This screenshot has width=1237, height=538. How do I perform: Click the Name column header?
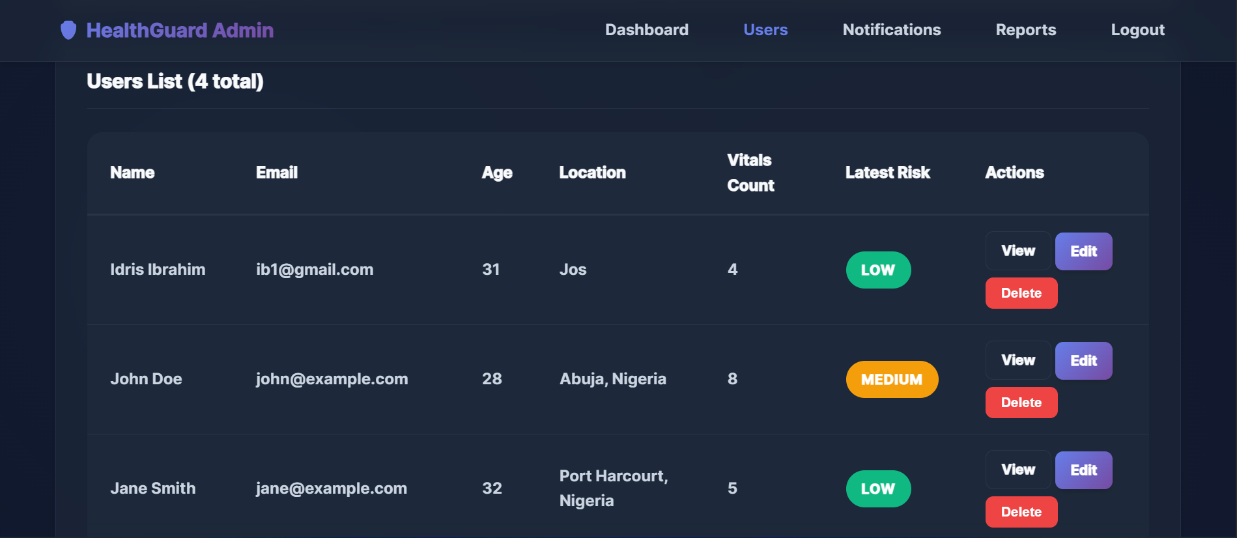point(132,173)
